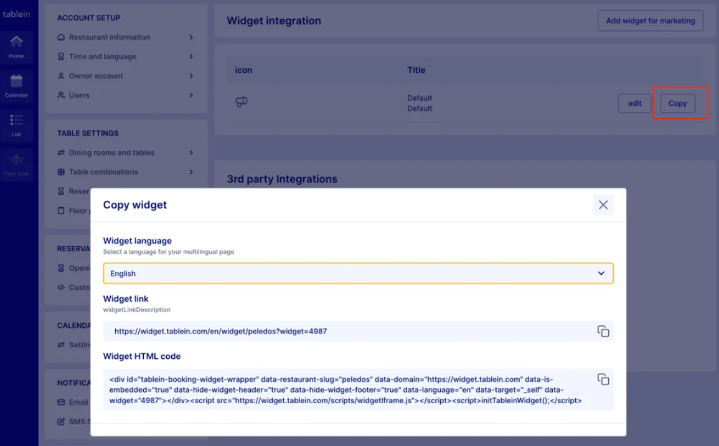Viewport: 719px width, 446px height.
Task: Open Time and language settings
Action: 126,57
